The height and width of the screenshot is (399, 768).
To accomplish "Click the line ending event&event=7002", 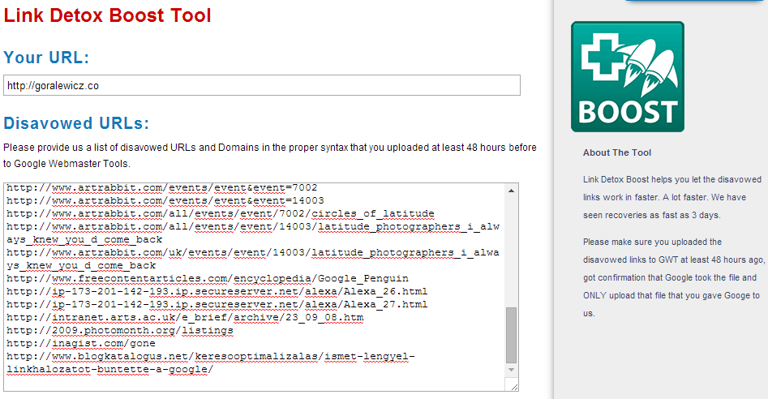I will click(x=161, y=188).
